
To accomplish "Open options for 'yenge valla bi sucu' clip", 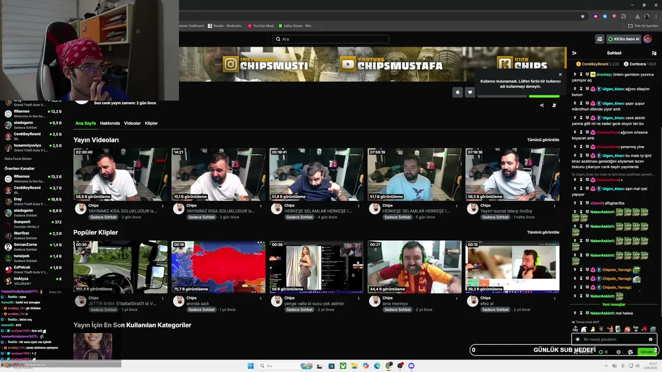I will pos(359,298).
